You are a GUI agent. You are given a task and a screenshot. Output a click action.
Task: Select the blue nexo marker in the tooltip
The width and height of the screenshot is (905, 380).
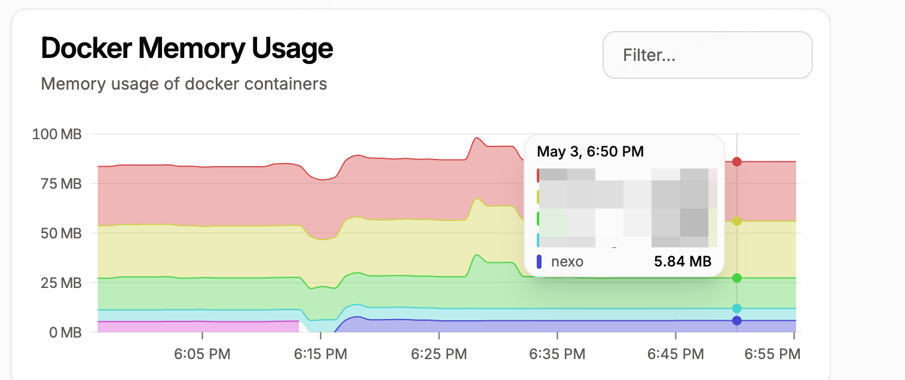point(540,261)
